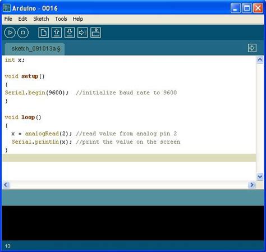
Task: Click the Verify/Compile play button
Action: pyautogui.click(x=10, y=33)
